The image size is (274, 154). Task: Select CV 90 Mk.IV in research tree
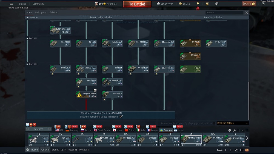click(138, 69)
